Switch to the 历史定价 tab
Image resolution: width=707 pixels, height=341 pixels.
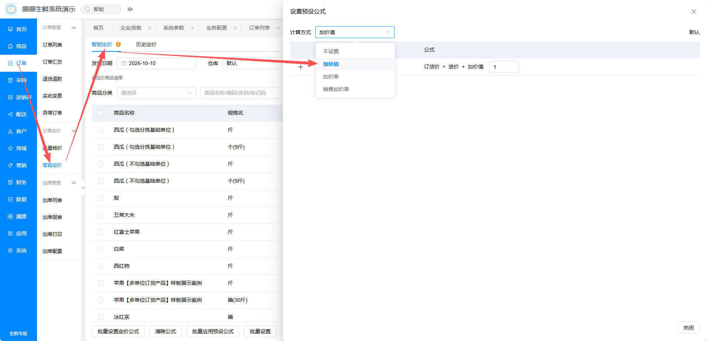(146, 44)
